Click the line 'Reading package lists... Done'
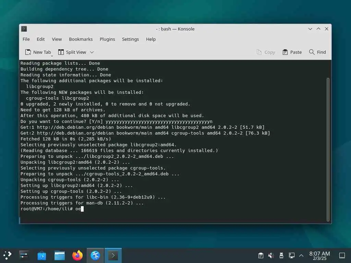Image resolution: width=351 pixels, height=263 pixels. (x=60, y=63)
